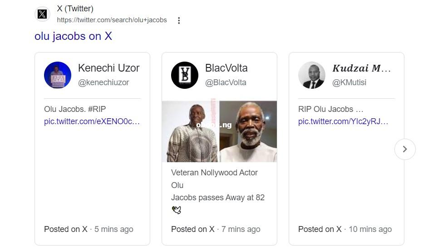The image size is (428, 251).
Task: Click "Veteran Nollywood Actor Olu" post text
Action: [x=214, y=173]
